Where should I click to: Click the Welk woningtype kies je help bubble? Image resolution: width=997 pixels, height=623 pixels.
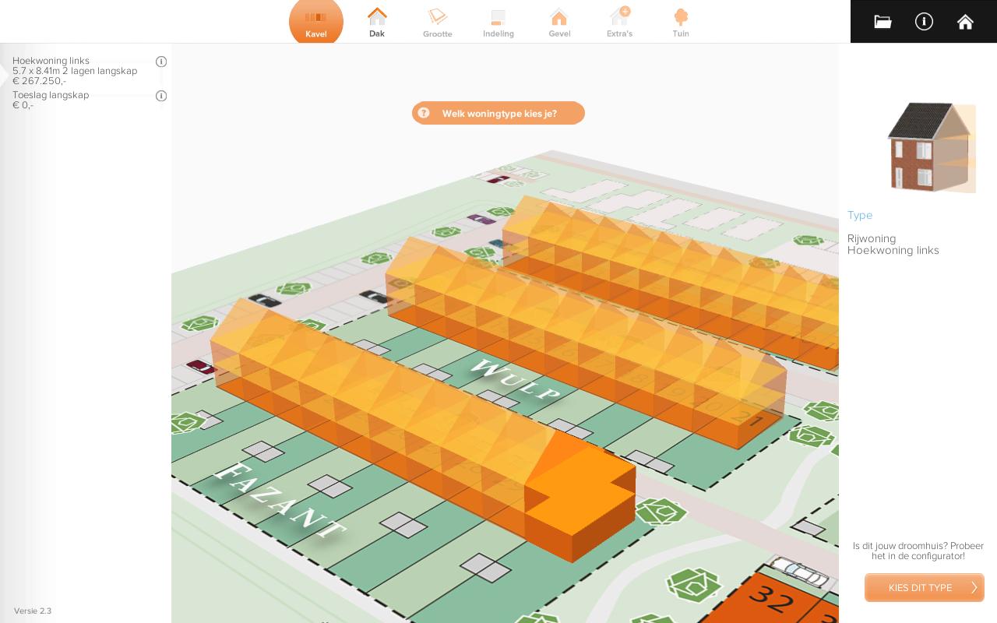498,113
